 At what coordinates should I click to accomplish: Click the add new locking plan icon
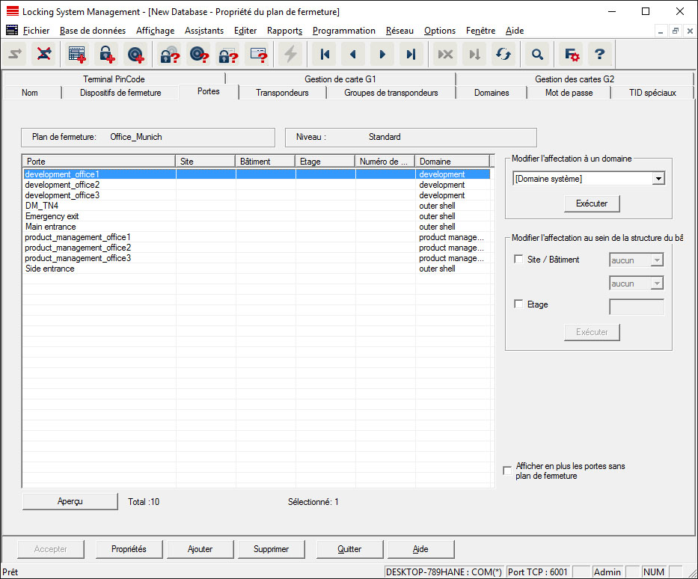[x=77, y=54]
